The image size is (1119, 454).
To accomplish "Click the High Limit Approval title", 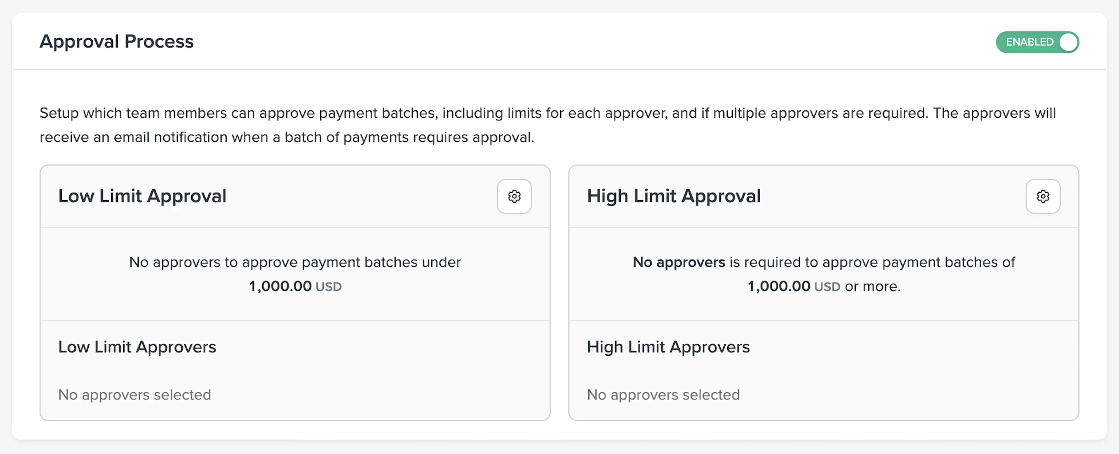I will tap(673, 196).
